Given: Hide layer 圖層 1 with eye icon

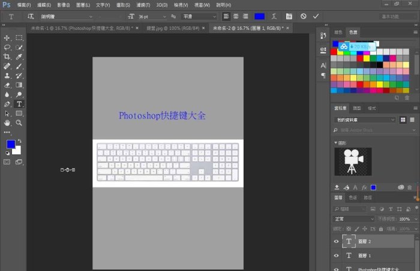Looking at the screenshot, I should 336,255.
